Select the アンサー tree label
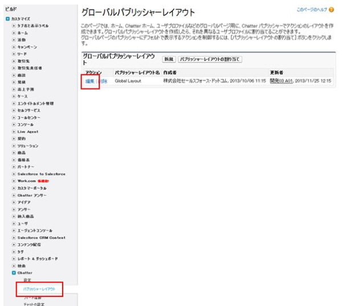The image size is (342, 306). coord(24,210)
